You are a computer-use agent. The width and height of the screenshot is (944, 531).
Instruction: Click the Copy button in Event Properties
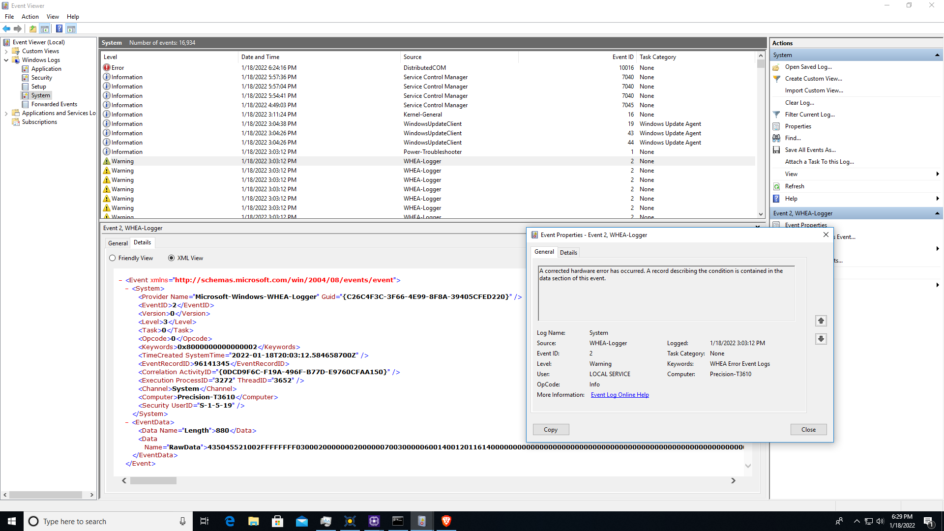coord(551,430)
